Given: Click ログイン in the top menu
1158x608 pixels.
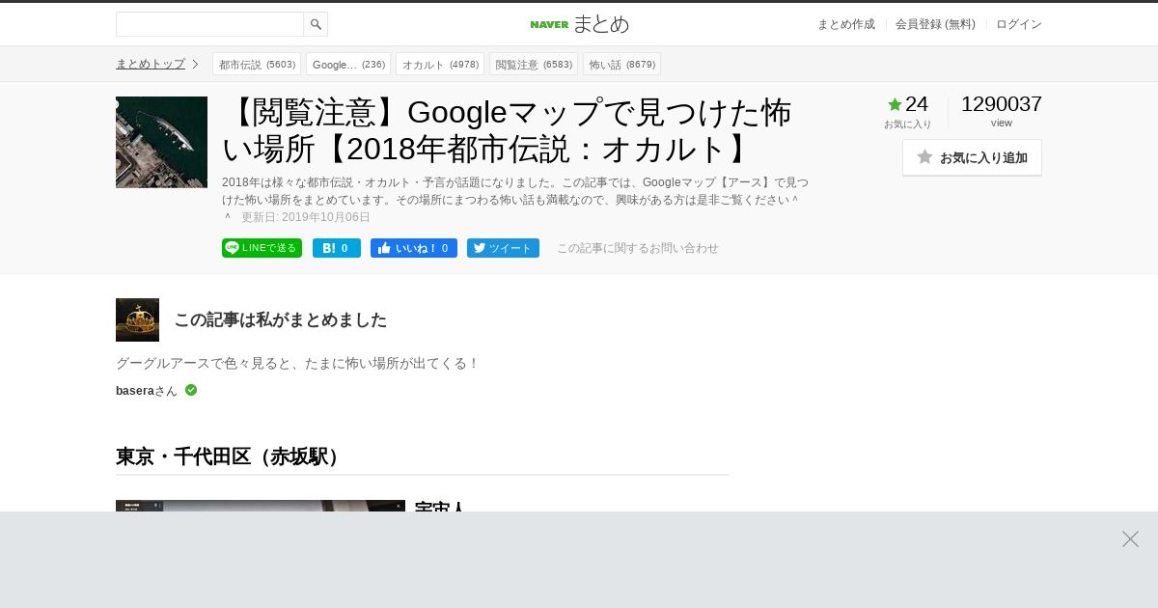Looking at the screenshot, I should click(x=1019, y=24).
